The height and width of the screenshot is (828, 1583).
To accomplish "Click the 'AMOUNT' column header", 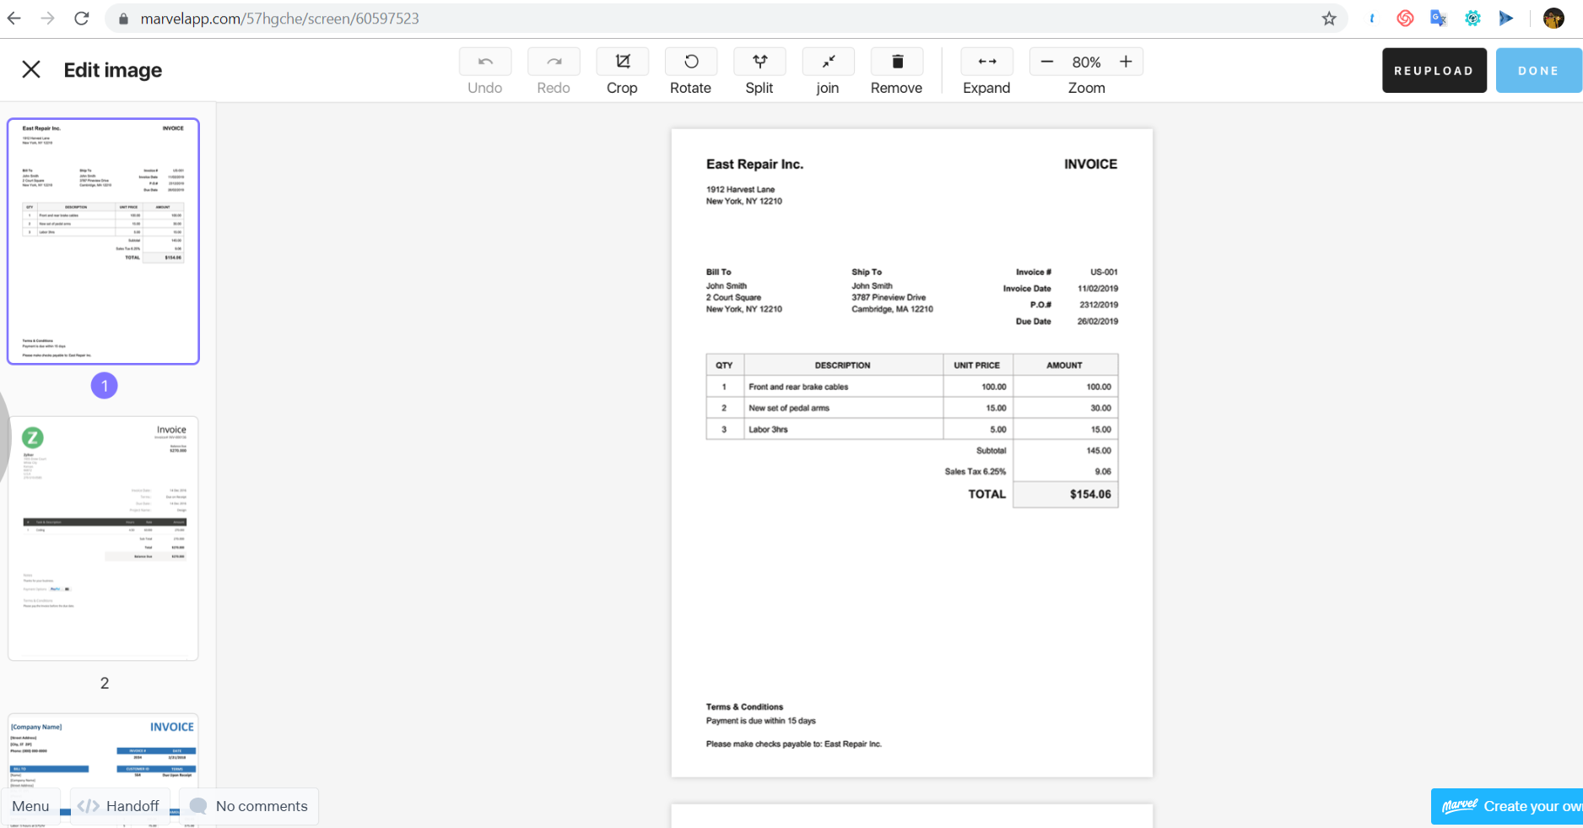I will pos(1064,365).
